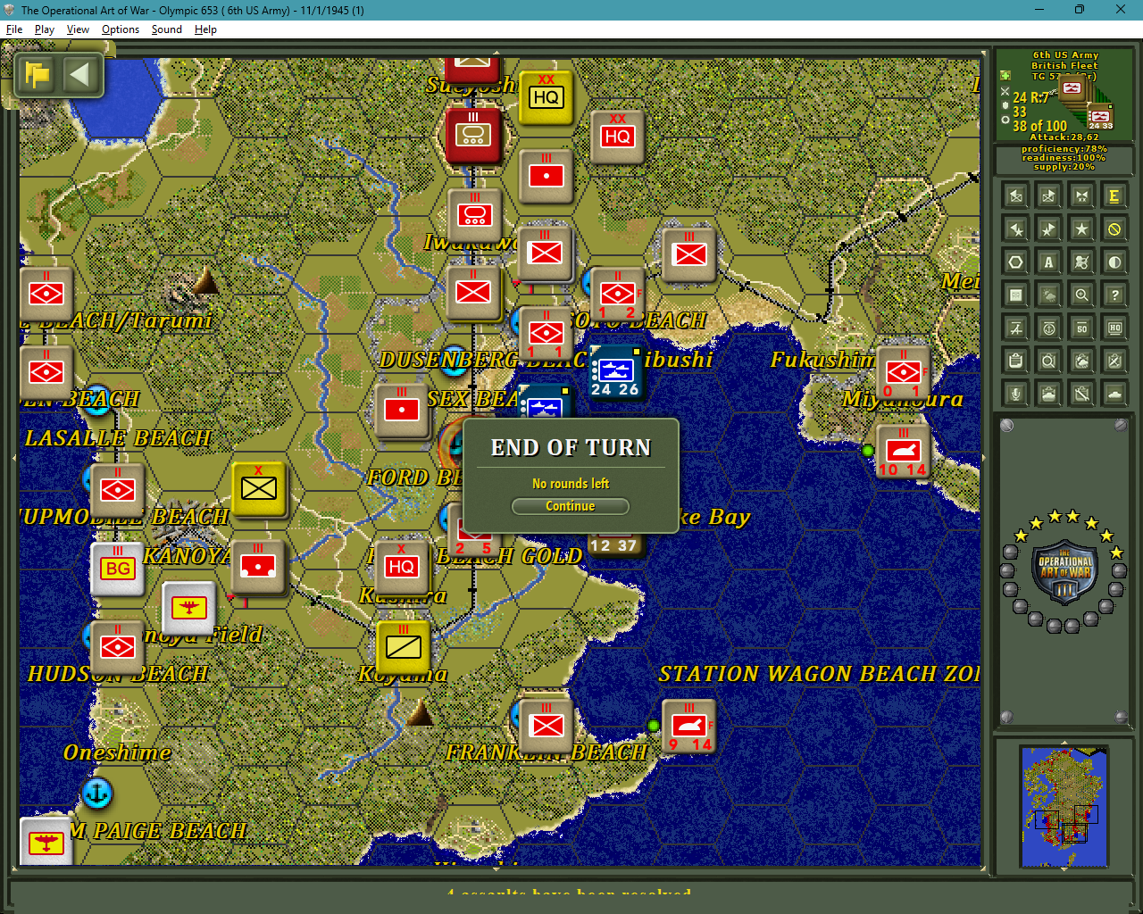
Task: Expand the View menu dropdown
Action: click(x=78, y=29)
